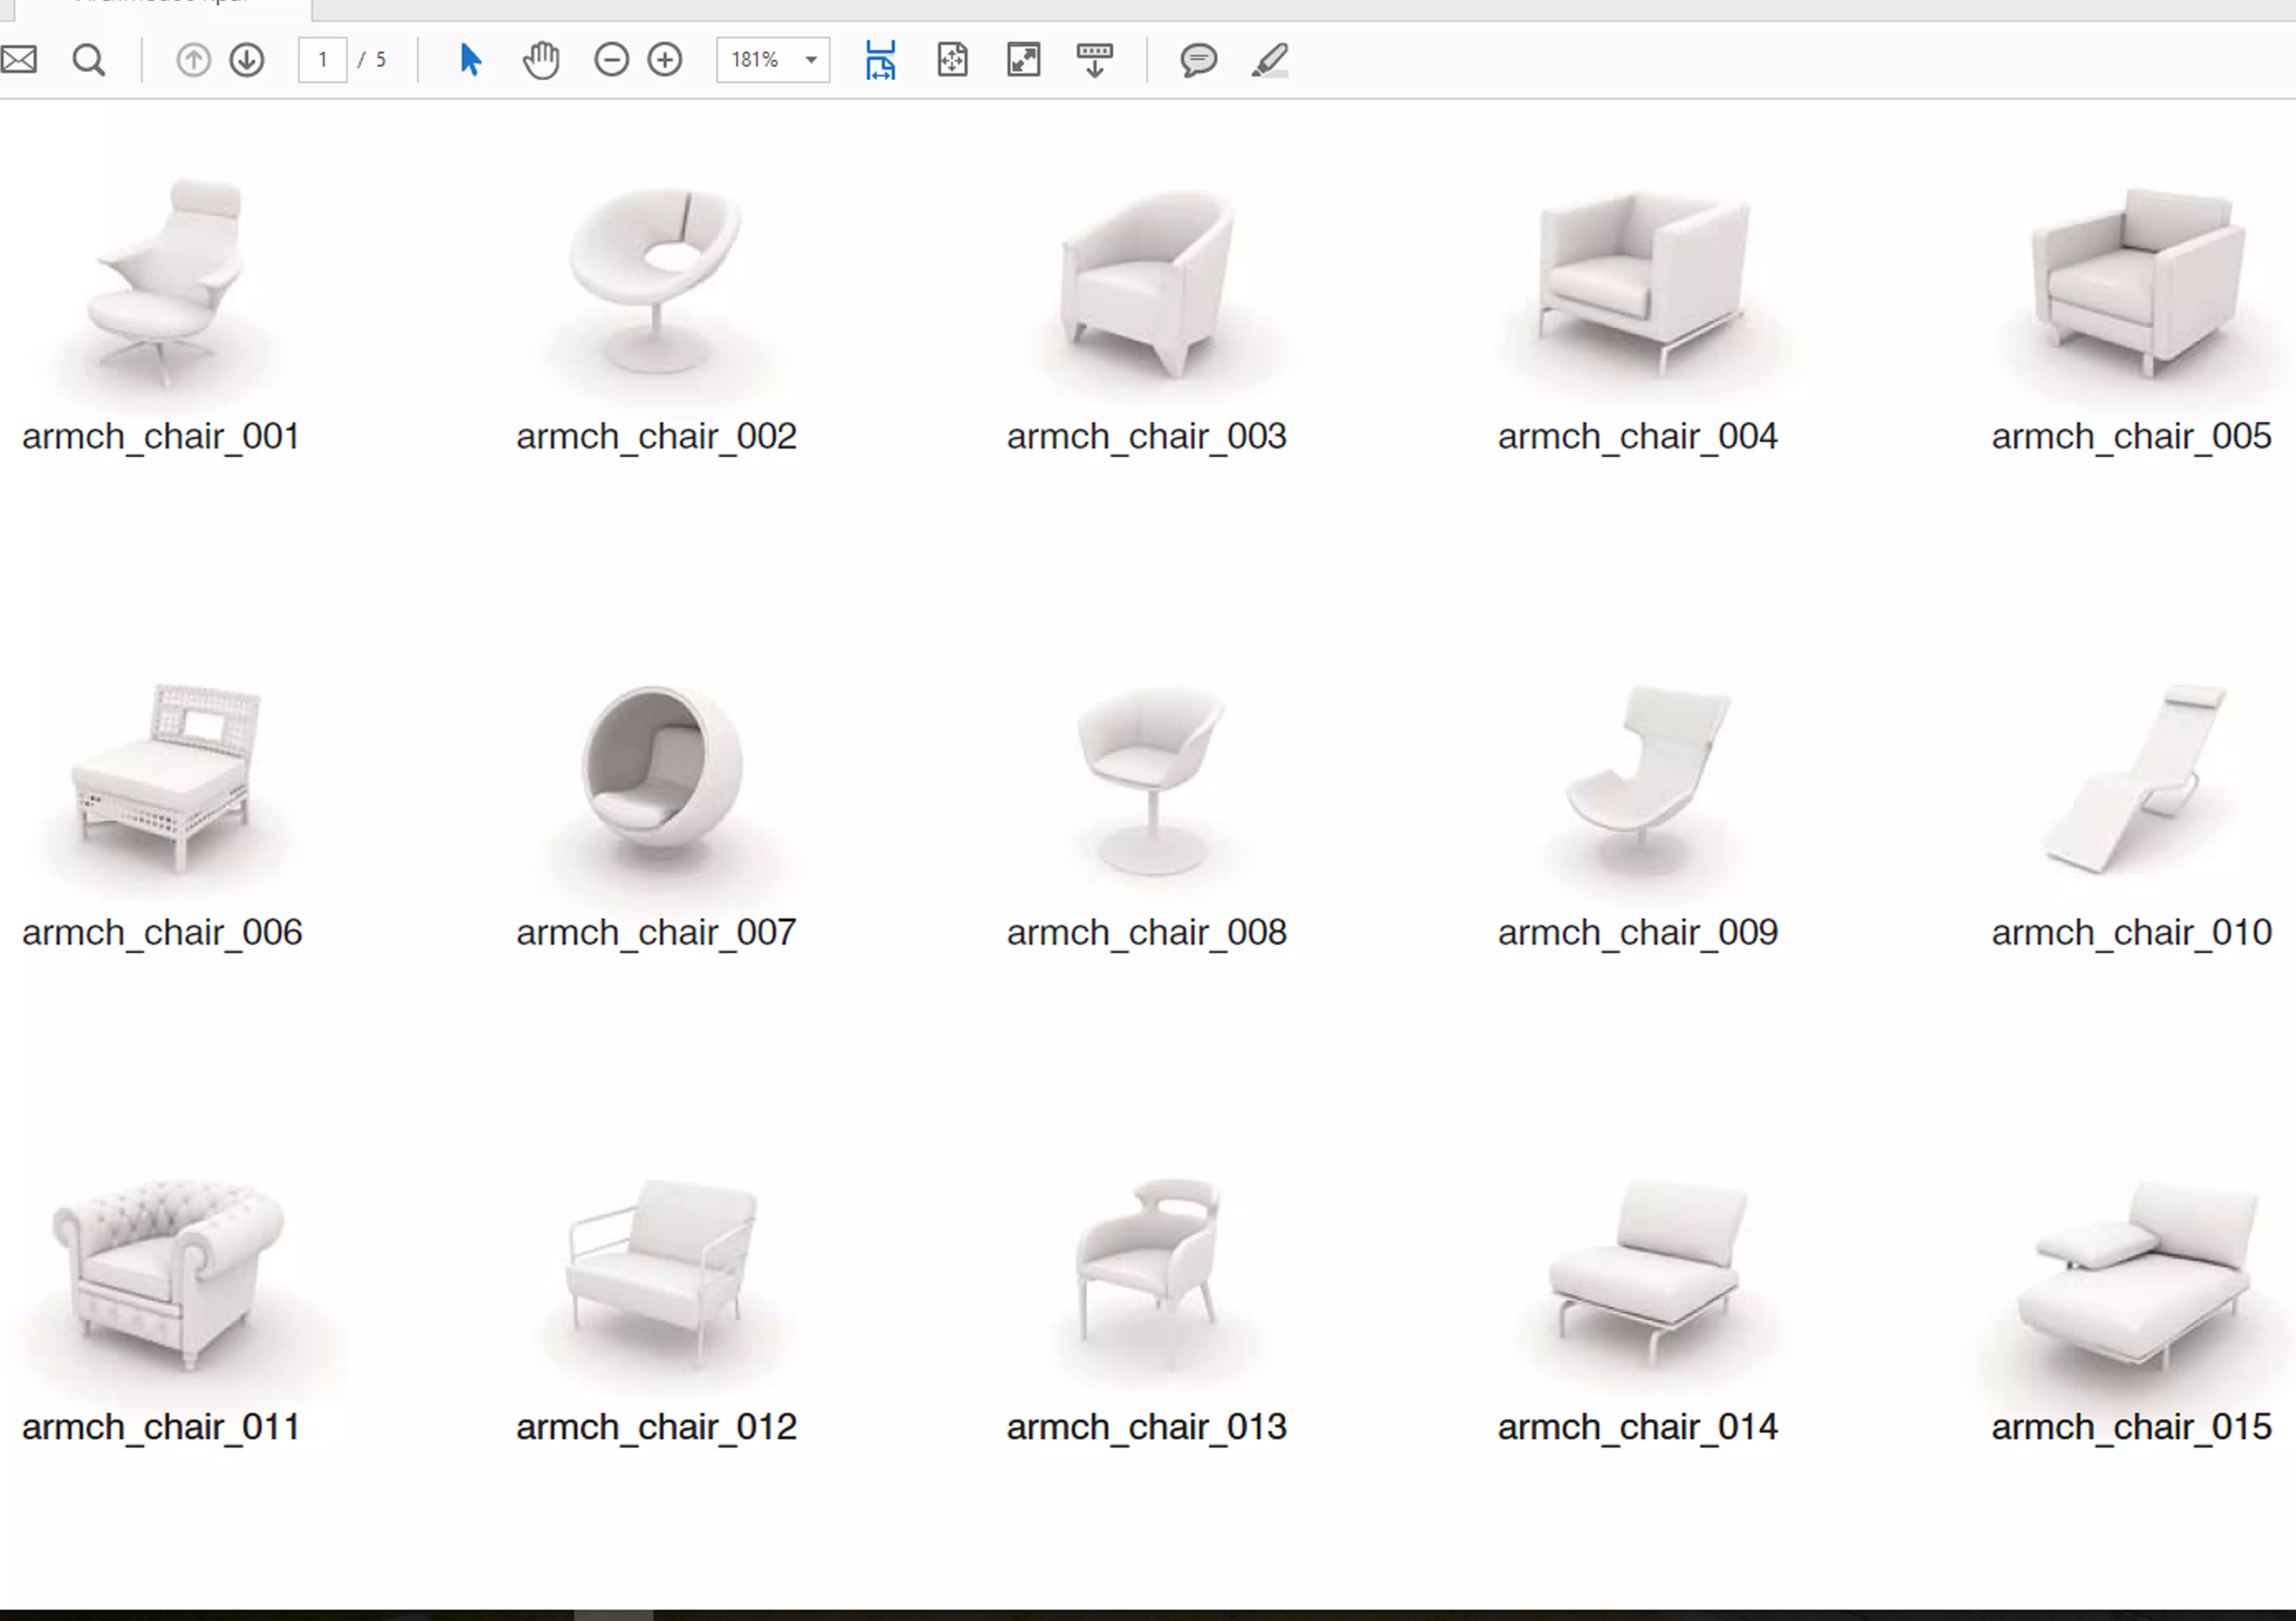Go to next page arrow

tap(247, 60)
